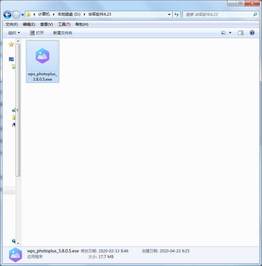
Task: Open Help via the question mark icon
Action: (x=252, y=33)
